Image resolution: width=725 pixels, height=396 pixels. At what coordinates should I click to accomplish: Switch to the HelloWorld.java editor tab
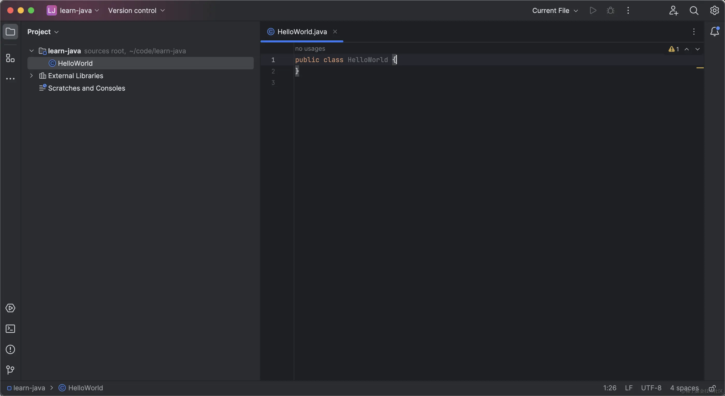[x=302, y=32]
